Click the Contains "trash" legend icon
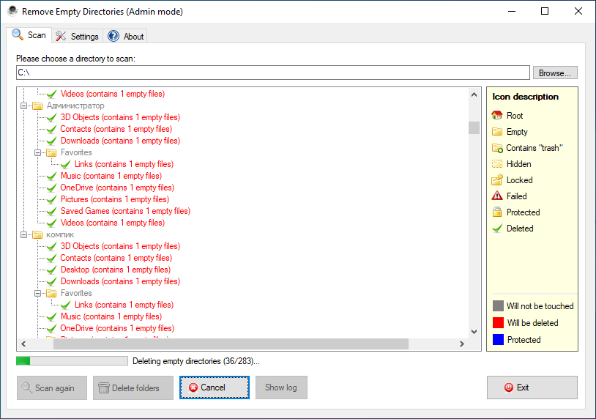596x419 pixels. coord(497,148)
